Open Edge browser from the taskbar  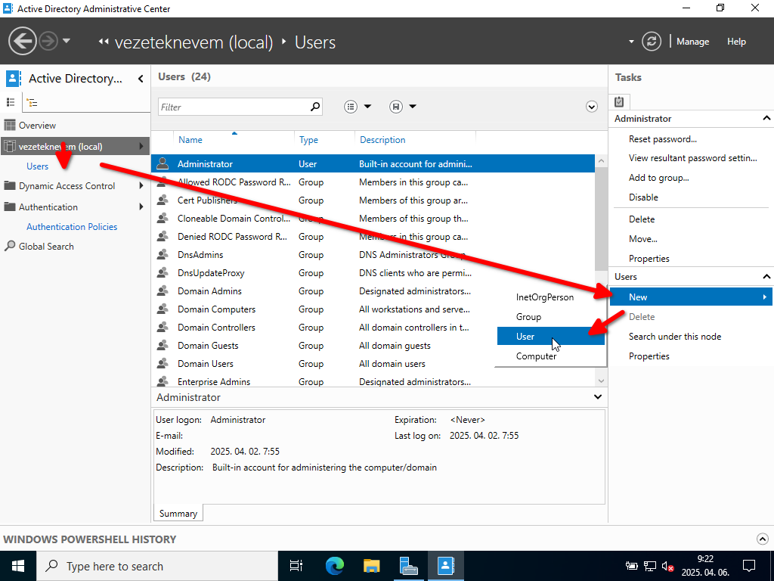pos(334,566)
